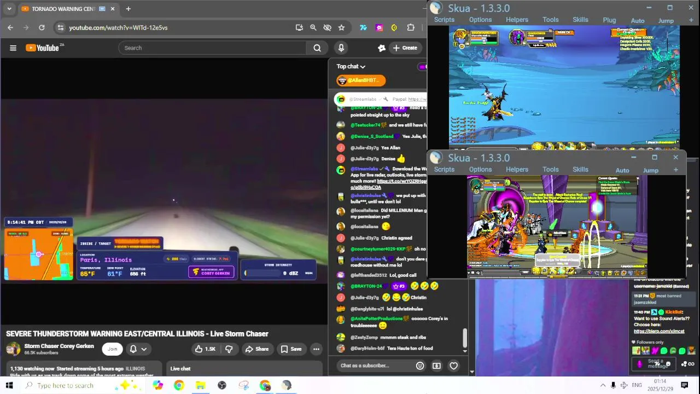Open Plug menu in top Skua window
This screenshot has width=700, height=394.
609,20
